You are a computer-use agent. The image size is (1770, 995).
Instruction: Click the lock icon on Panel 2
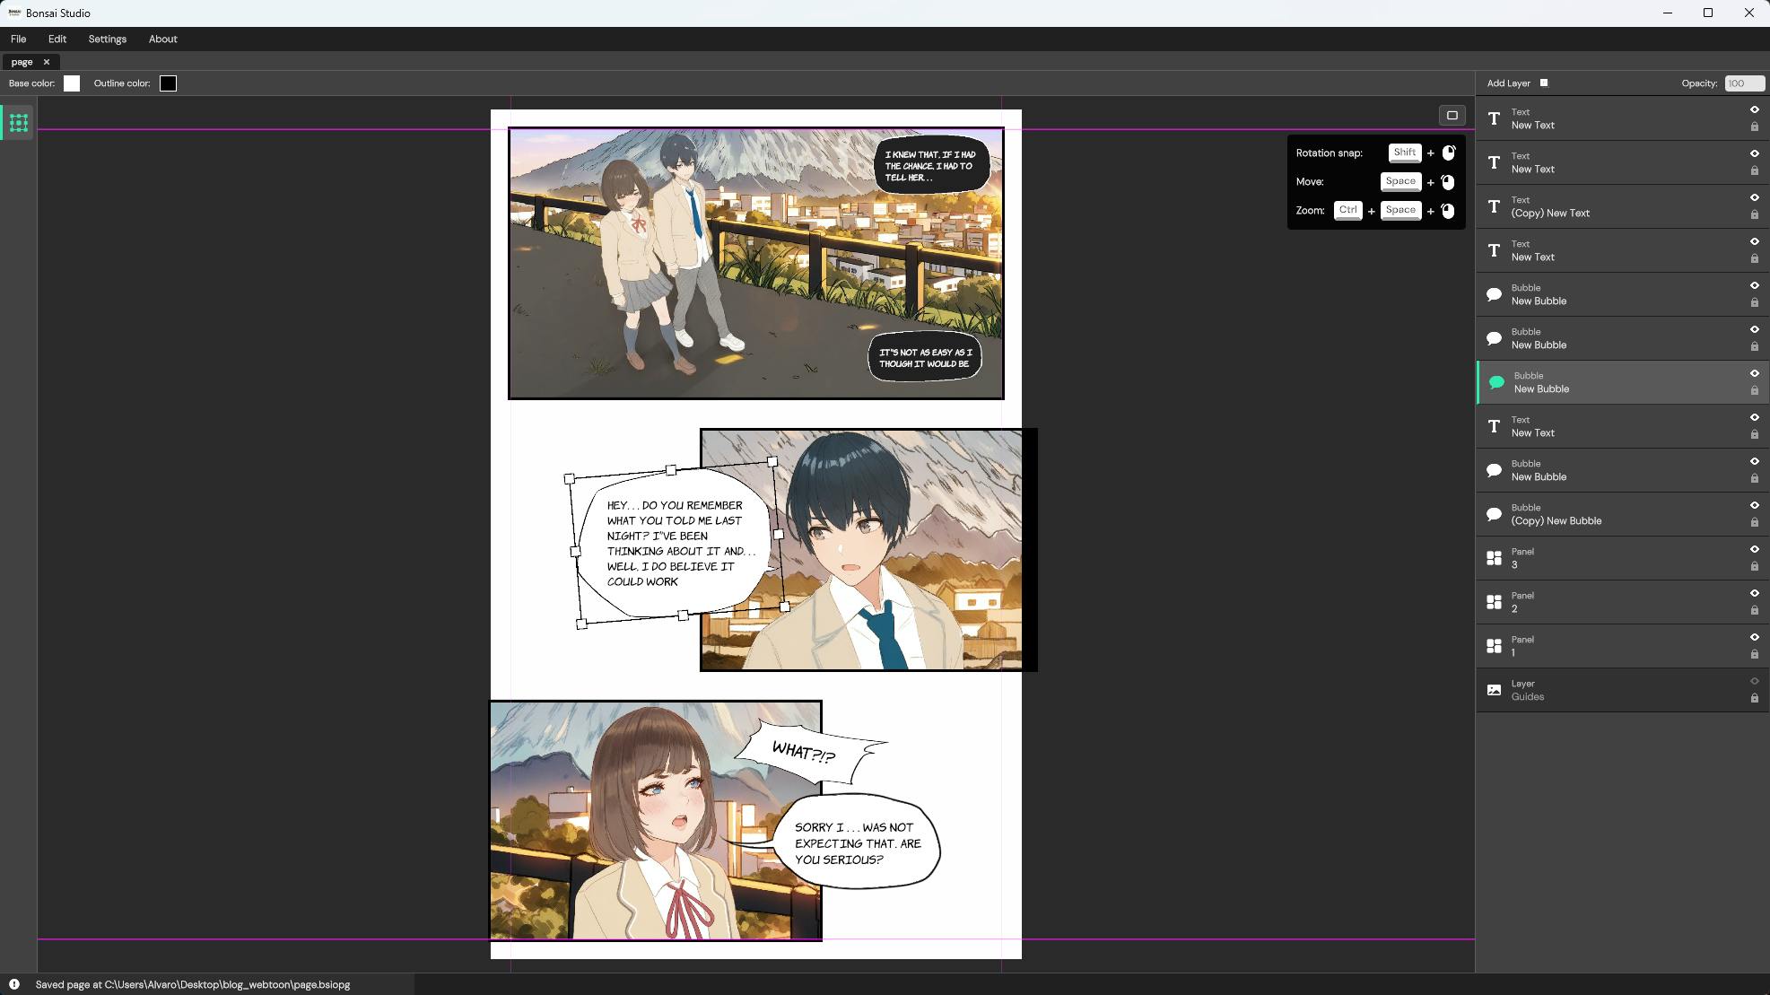pos(1755,610)
